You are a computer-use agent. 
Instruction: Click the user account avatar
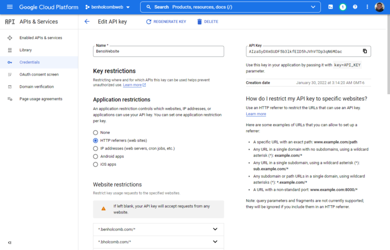[379, 7]
